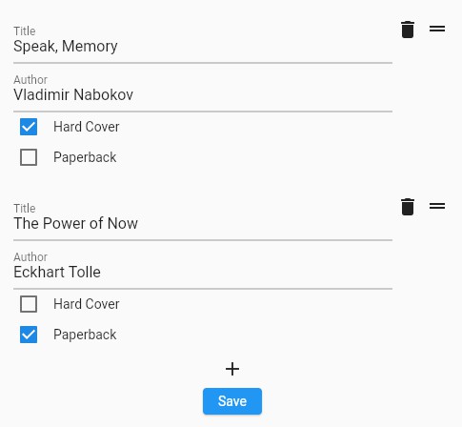
Task: Edit the Author field Eckhart Tolle
Action: (203, 270)
